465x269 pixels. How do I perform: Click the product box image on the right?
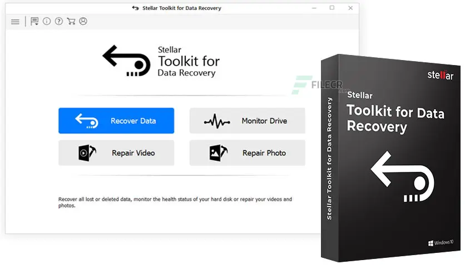coord(391,158)
